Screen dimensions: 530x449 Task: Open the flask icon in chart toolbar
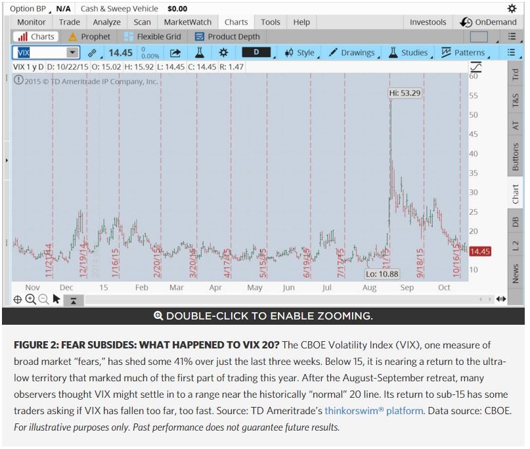(200, 53)
